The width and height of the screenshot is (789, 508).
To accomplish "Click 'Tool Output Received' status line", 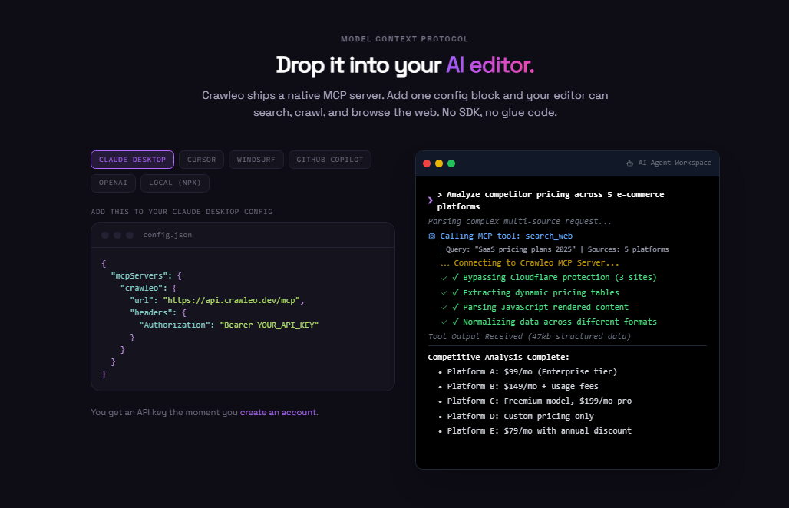I will [530, 336].
